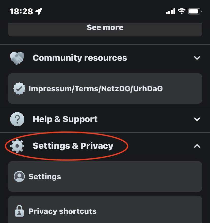Viewport: 210px width, 223px height.
Task: Collapse Settings & Privacy with the up chevron
Action: (197, 146)
